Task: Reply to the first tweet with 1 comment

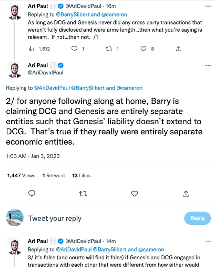Action: (x=74, y=49)
